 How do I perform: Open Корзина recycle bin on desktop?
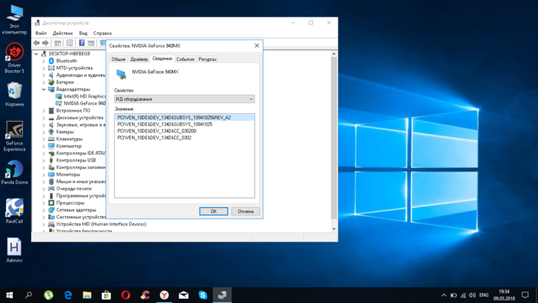pos(14,94)
